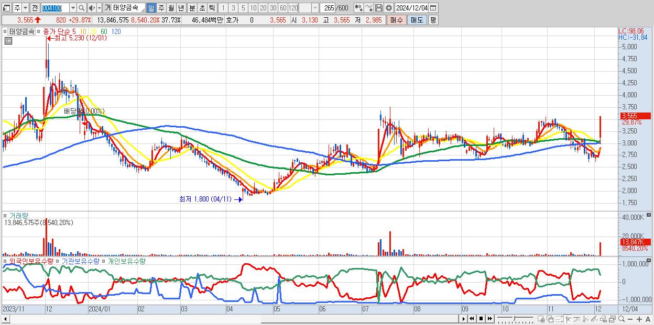654x325 pixels.
Task: Open the 주 market type dropdown arrow
Action: (x=25, y=8)
